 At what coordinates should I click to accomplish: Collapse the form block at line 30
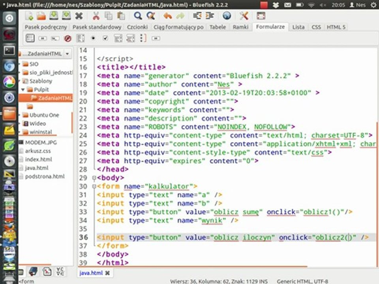[94, 187]
